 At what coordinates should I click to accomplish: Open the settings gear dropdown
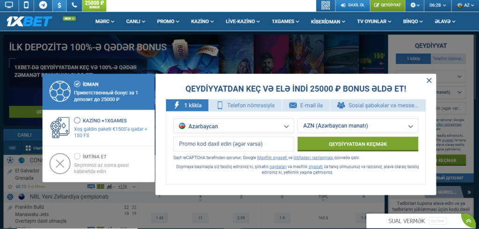click(x=415, y=5)
